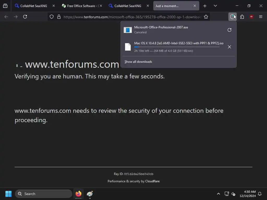The width and height of the screenshot is (267, 200).
Task: Restore down the Firefox window
Action: (x=249, y=6)
